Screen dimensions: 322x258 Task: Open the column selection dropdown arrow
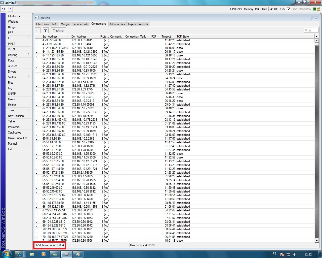click(x=316, y=36)
